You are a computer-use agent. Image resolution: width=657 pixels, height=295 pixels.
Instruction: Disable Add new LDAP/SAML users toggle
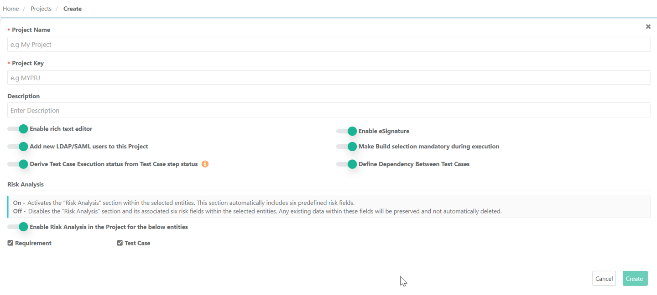click(x=18, y=147)
